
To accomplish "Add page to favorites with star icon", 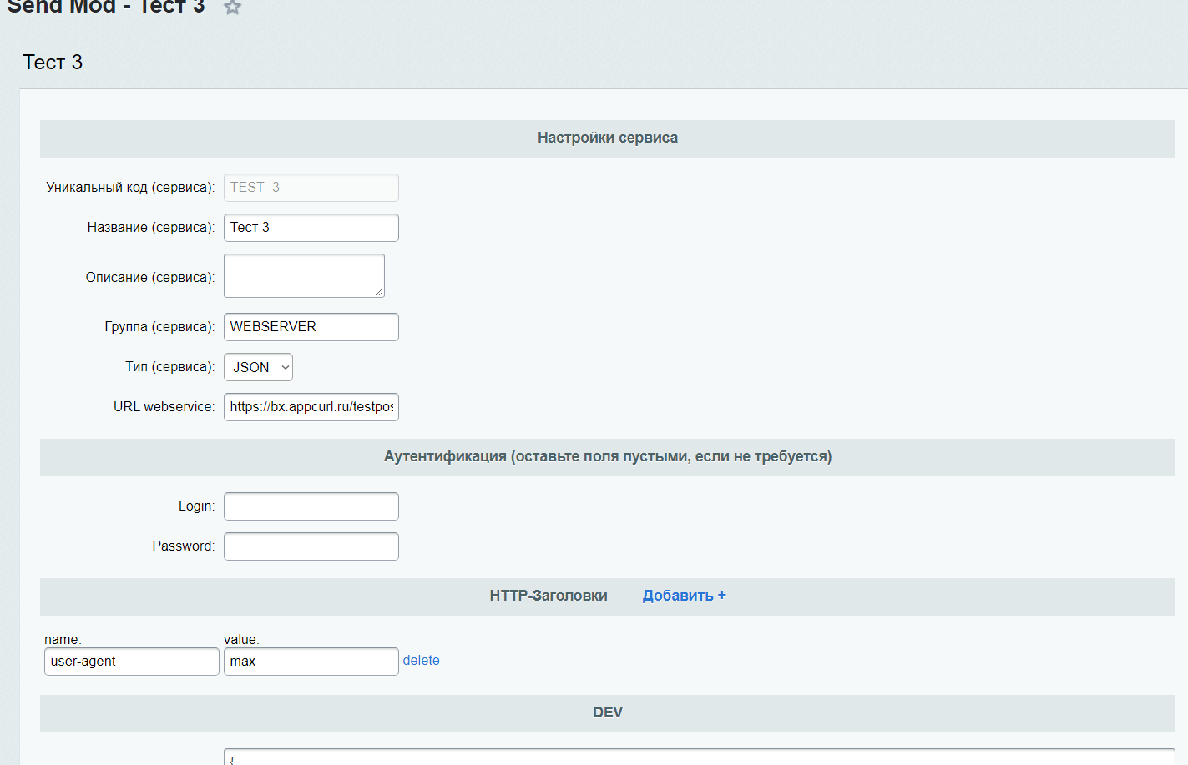I will click(233, 8).
